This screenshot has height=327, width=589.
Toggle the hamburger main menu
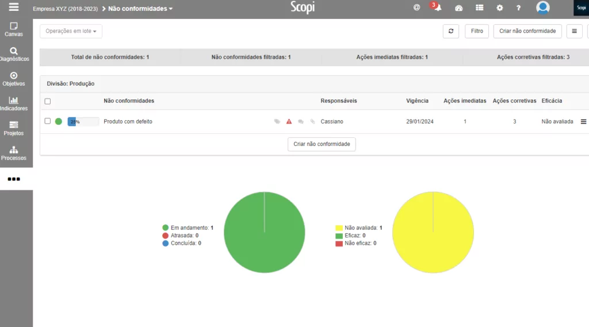point(14,7)
